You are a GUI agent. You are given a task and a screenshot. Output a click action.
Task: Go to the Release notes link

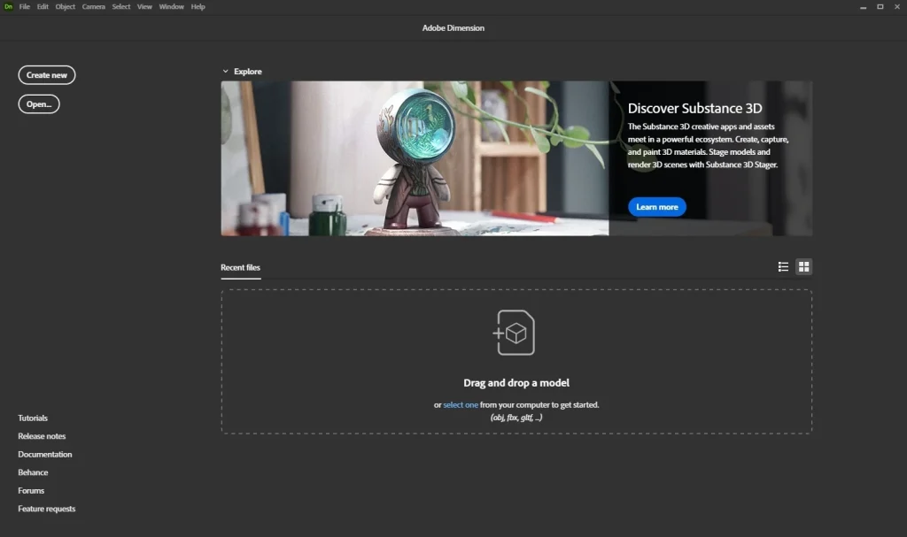click(x=42, y=436)
